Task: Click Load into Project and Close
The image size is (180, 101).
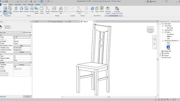Action: pos(117,10)
